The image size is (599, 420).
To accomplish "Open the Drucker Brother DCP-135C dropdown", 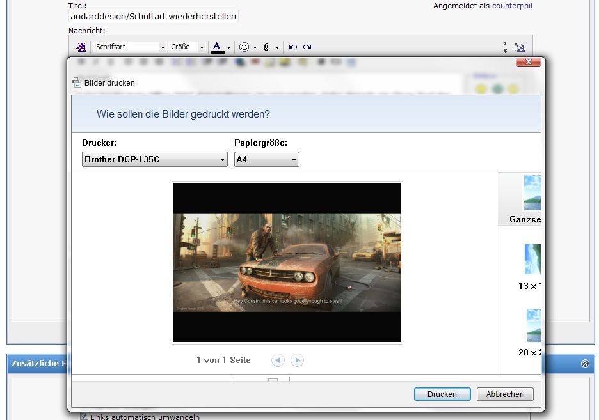I will pyautogui.click(x=155, y=159).
